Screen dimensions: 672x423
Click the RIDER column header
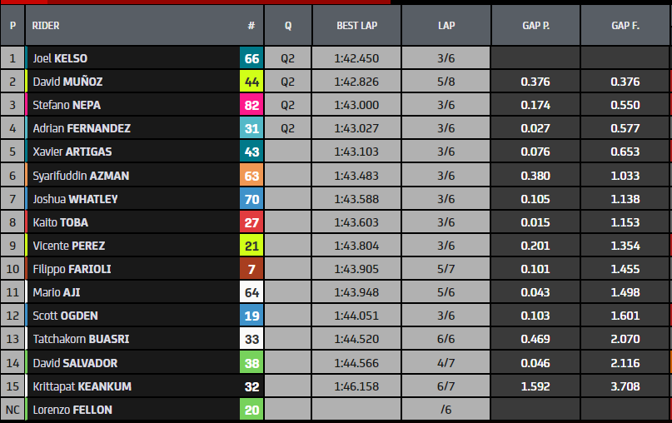46,26
